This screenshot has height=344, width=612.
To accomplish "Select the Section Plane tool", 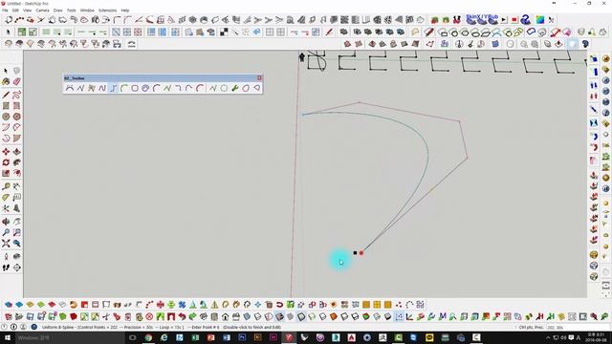I will pyautogui.click(x=17, y=268).
